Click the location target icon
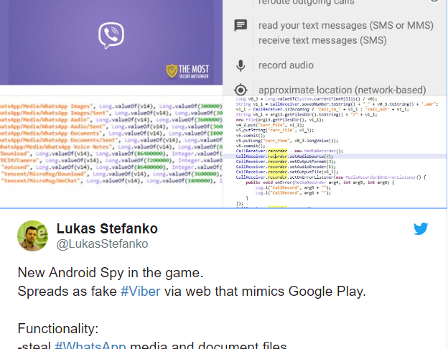Viewport: 448px width, 349px height. coord(241,90)
